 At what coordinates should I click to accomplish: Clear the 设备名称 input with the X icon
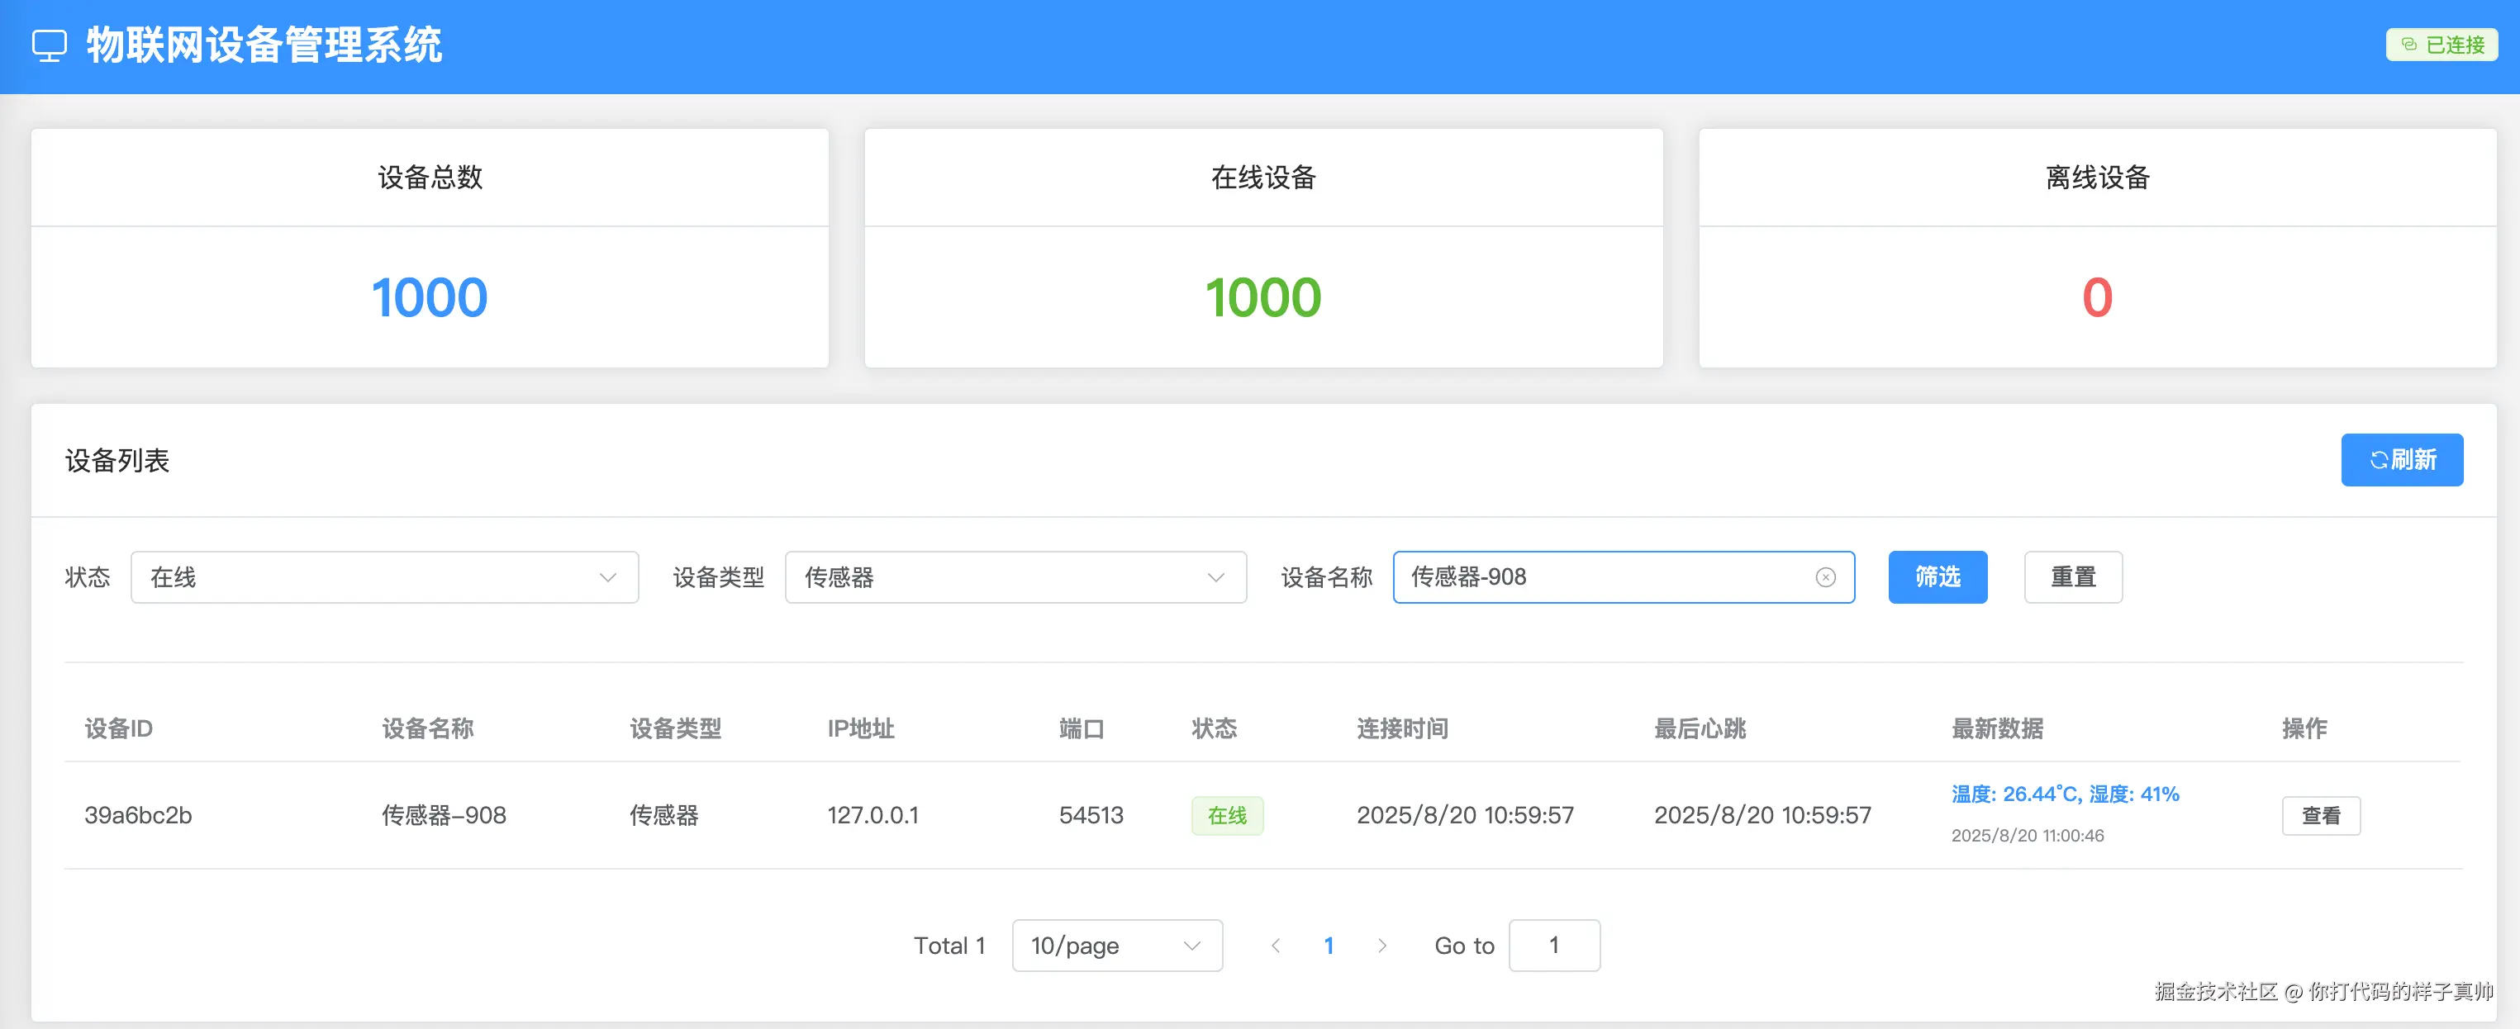(x=1825, y=577)
